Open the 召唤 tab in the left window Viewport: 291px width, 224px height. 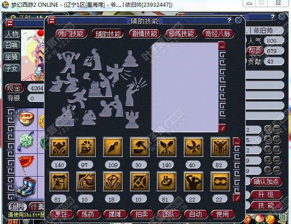pos(12,45)
